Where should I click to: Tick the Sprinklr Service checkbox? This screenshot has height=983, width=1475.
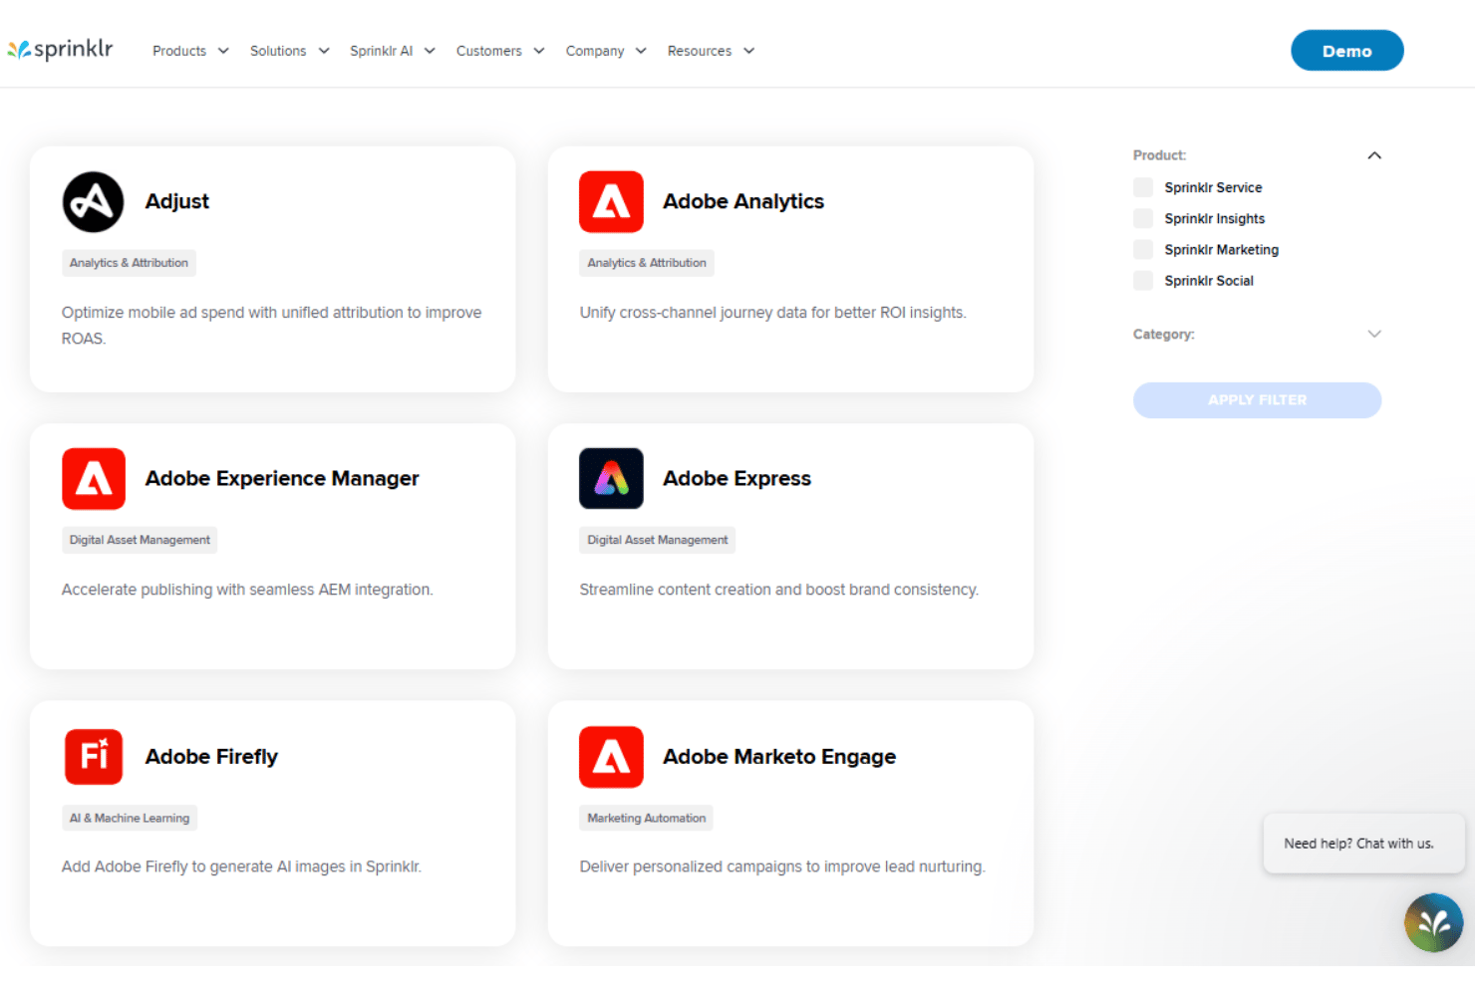1143,187
